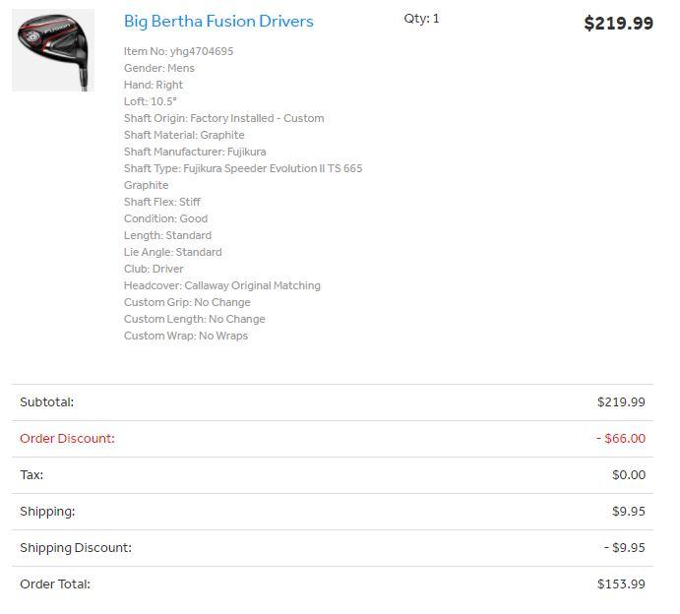Click the Loft: 10.5° specification
The width and height of the screenshot is (680, 614).
tap(151, 101)
